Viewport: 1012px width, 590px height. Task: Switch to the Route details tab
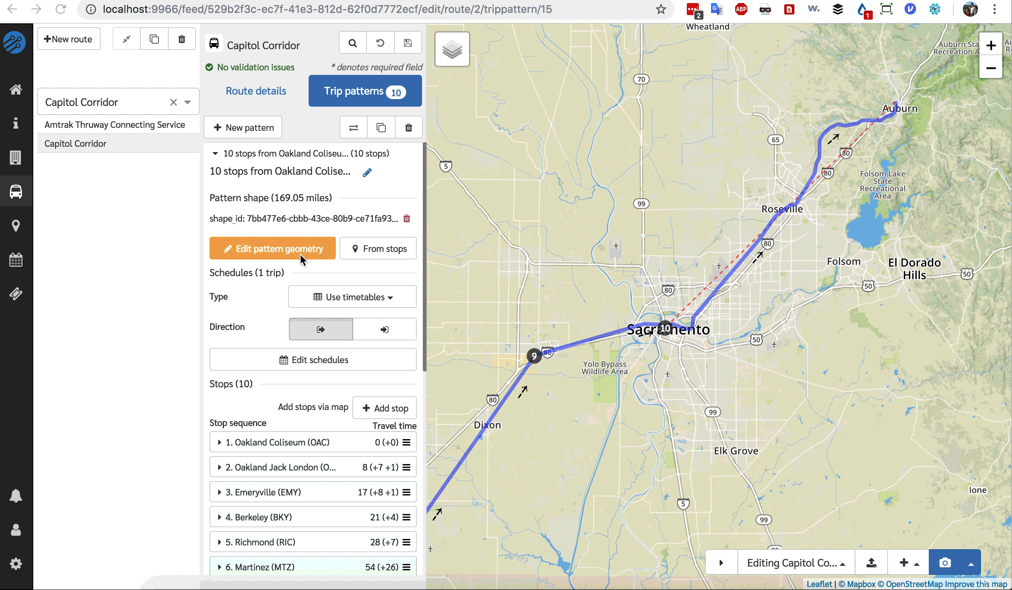(256, 91)
